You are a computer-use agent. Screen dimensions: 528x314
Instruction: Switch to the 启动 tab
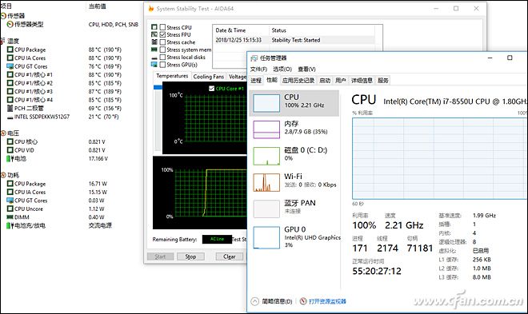(325, 81)
